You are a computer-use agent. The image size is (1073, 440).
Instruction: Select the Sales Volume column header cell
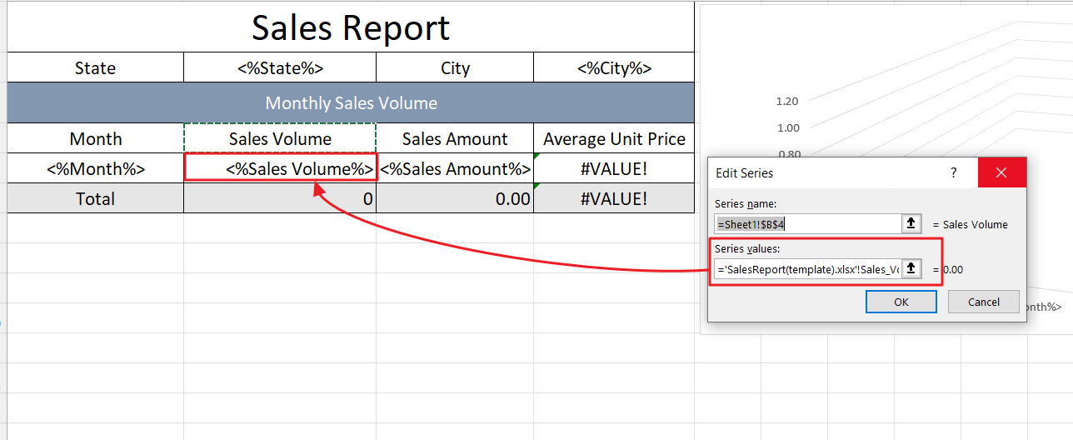(x=280, y=139)
